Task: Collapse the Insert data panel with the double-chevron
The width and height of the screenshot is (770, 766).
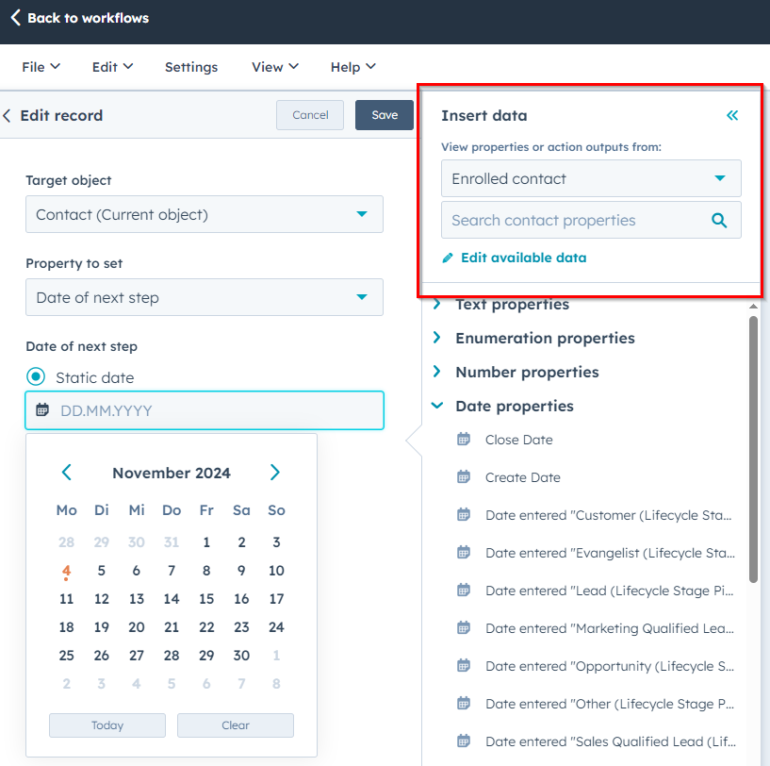Action: (732, 115)
